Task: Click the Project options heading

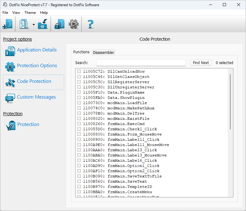Action: (17, 39)
